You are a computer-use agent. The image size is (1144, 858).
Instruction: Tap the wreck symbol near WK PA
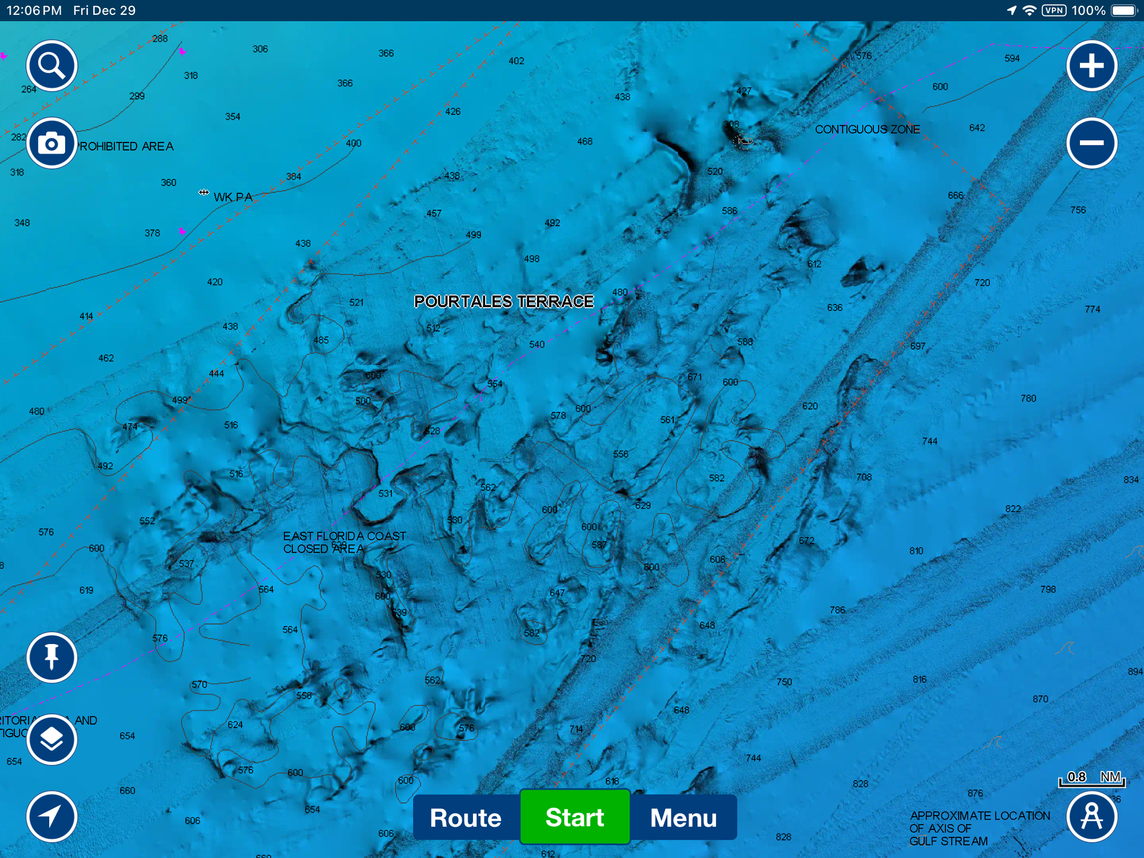pos(204,193)
